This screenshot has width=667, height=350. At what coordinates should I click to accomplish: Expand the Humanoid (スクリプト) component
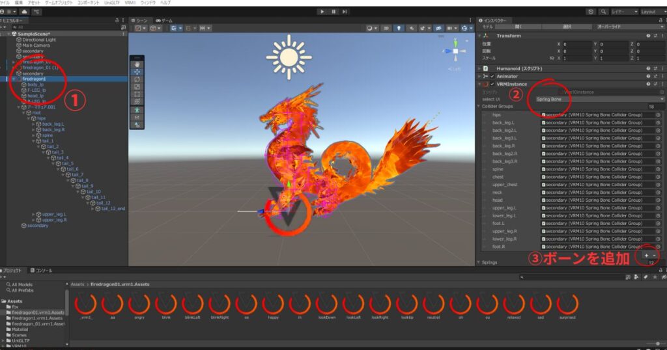pos(479,68)
